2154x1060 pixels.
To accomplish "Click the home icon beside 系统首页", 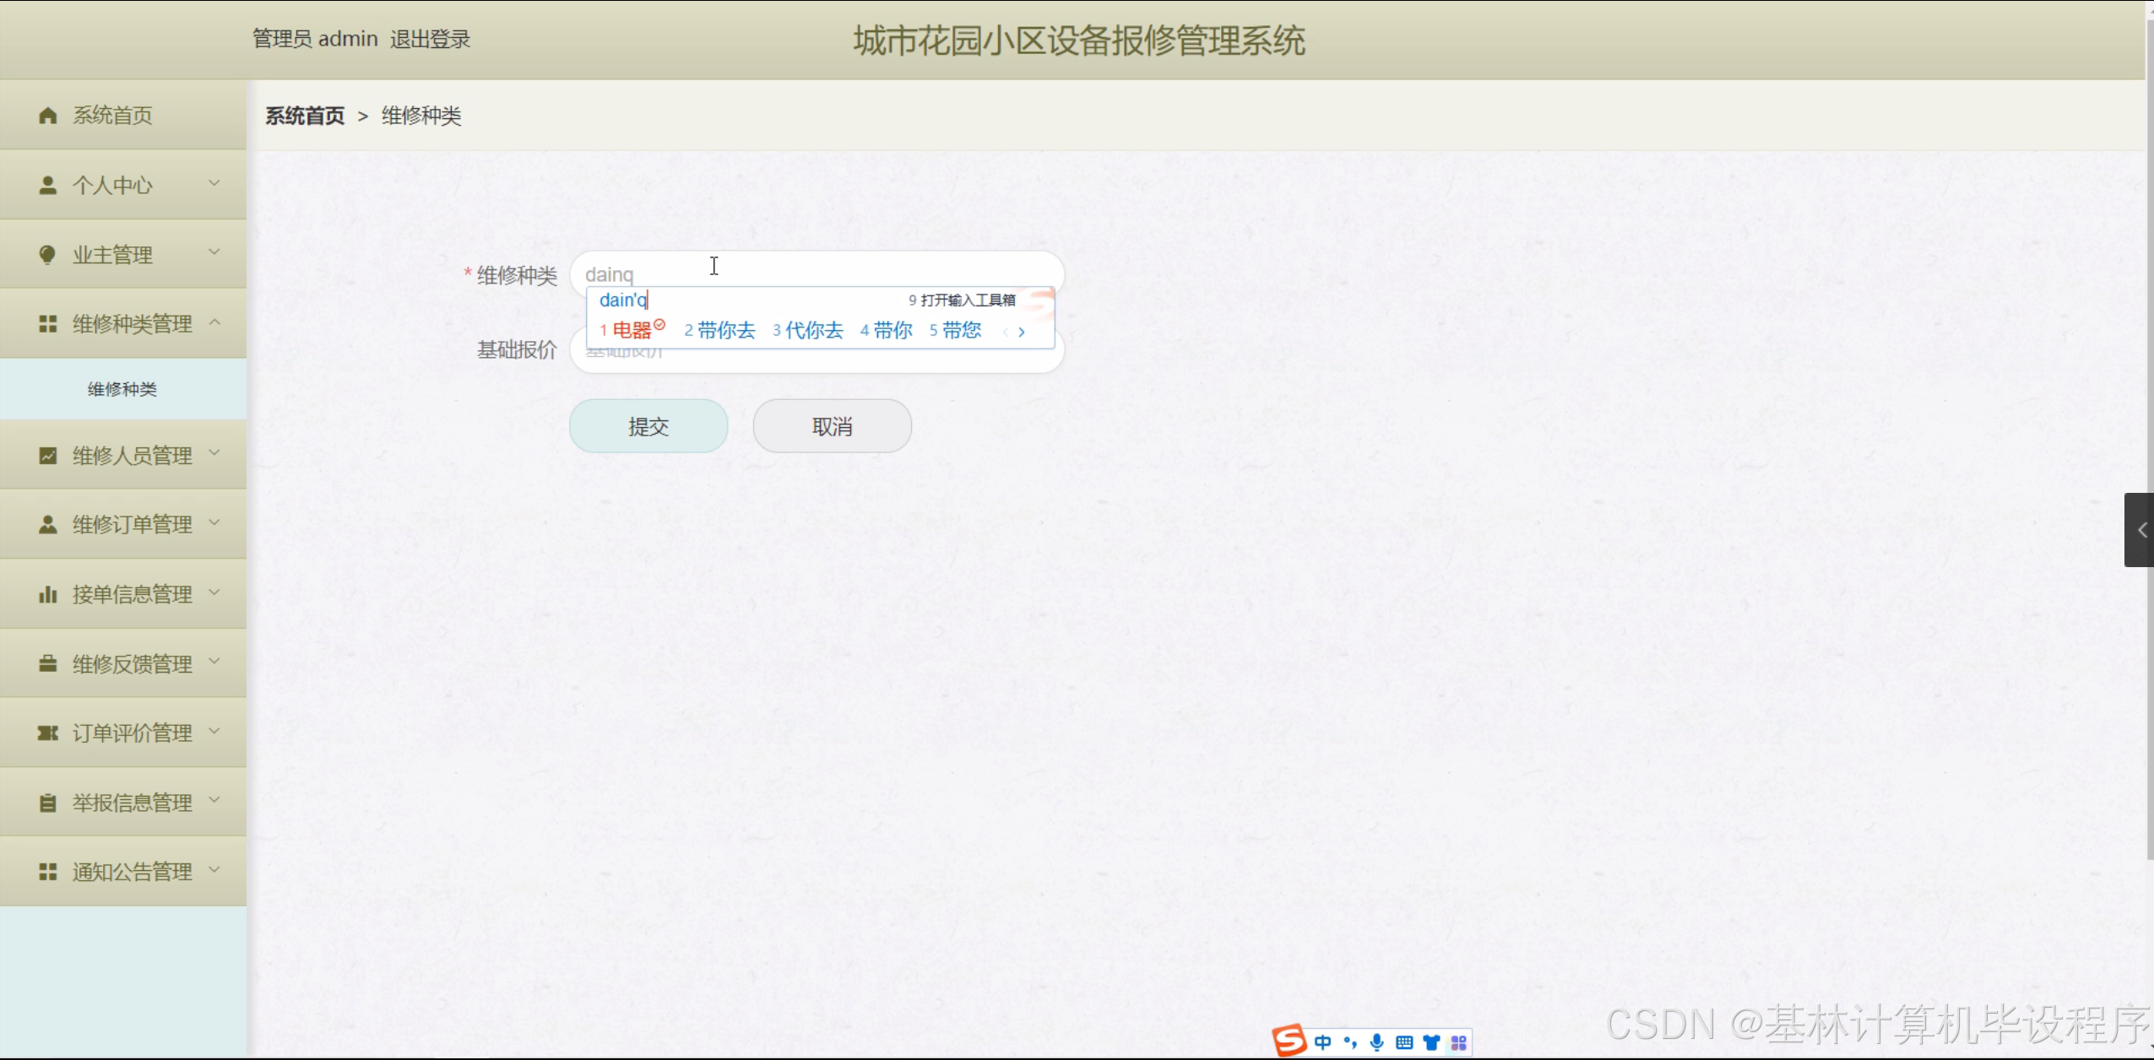I will [48, 116].
